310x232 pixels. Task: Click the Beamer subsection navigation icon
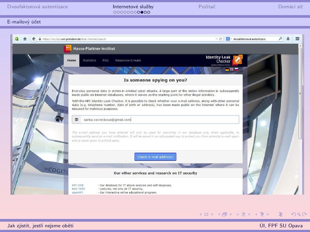(x=244, y=215)
